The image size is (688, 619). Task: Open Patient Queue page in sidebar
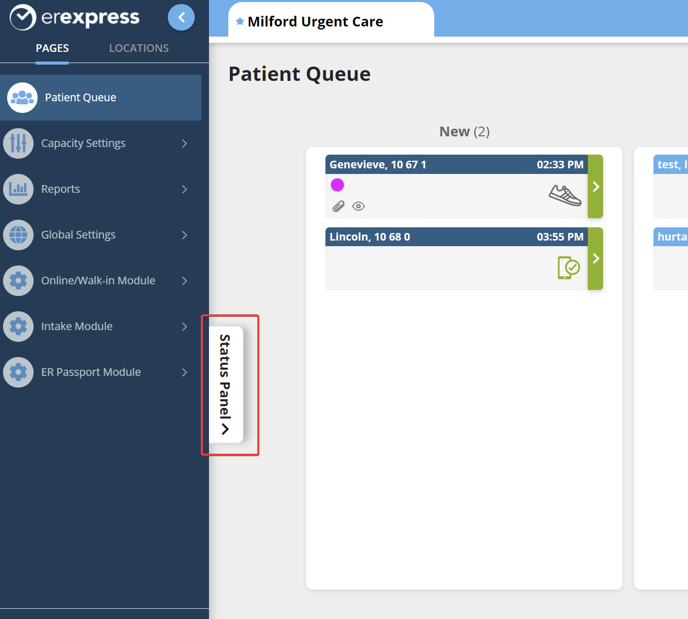pyautogui.click(x=80, y=98)
